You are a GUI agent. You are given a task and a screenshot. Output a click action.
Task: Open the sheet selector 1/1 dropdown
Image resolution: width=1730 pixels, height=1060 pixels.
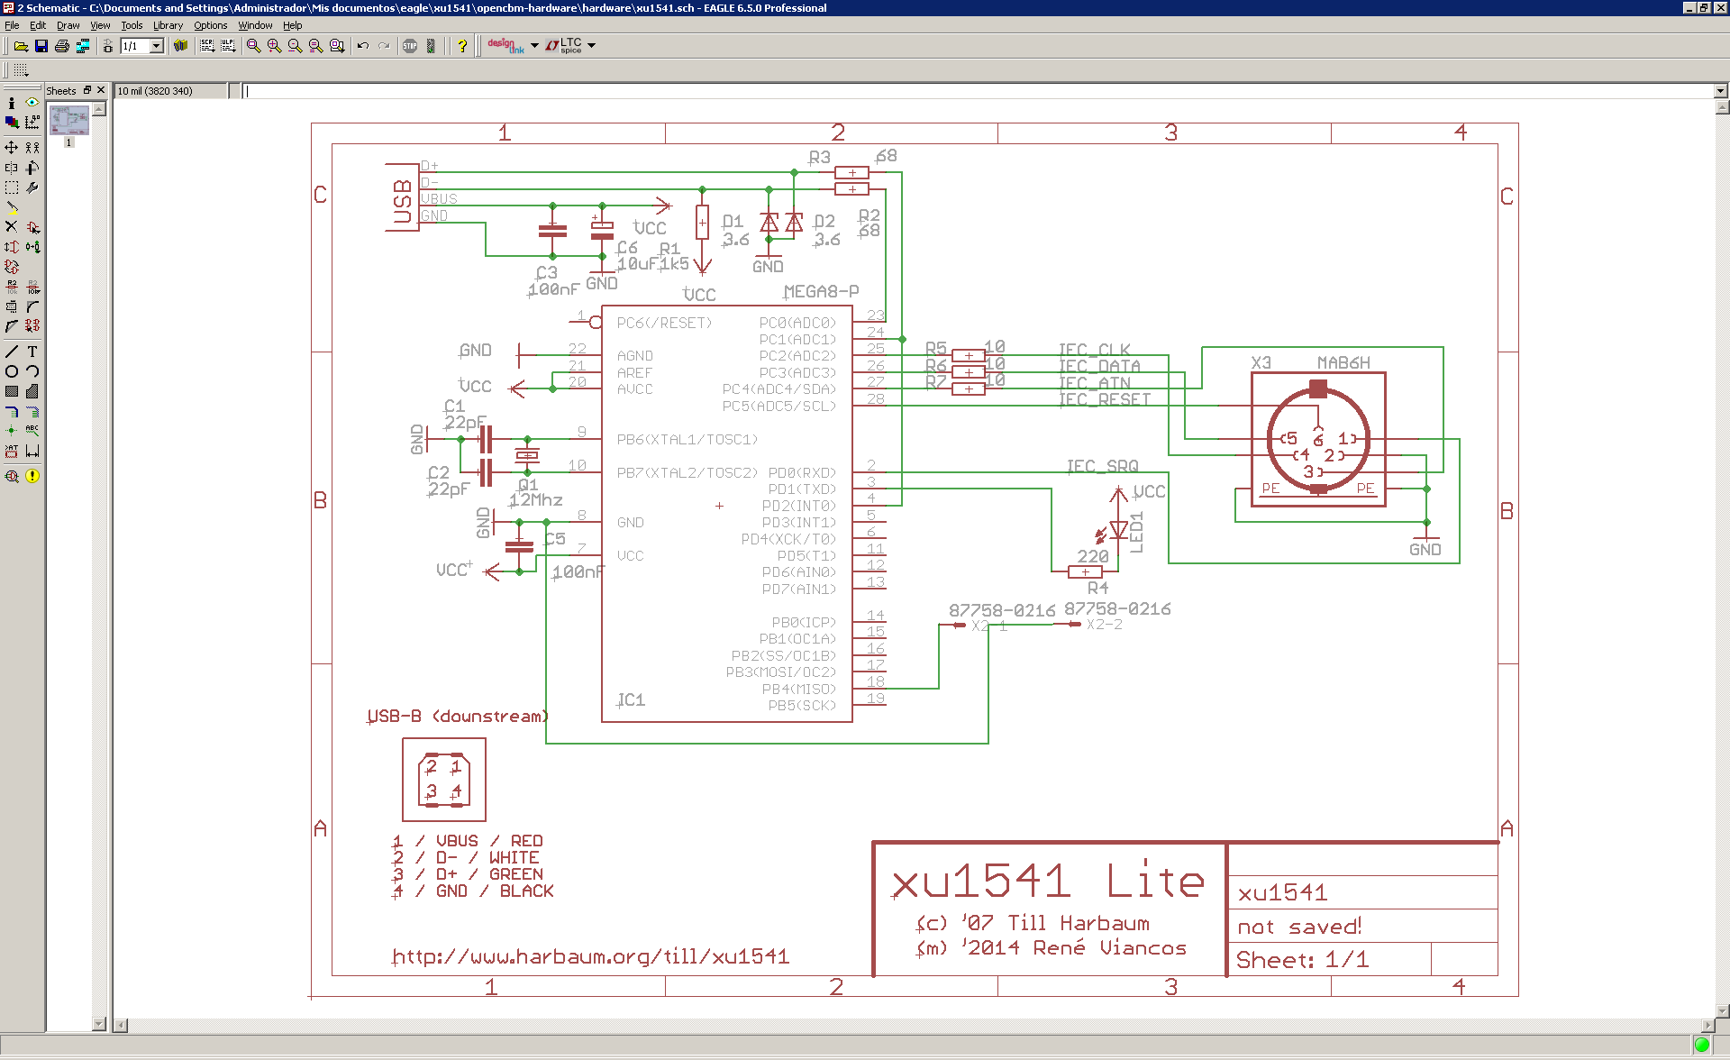(156, 46)
